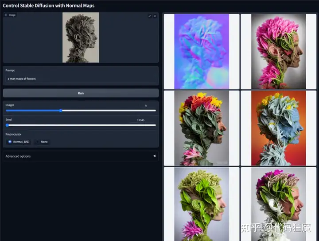Open the gray-background colorful flowers result thumbnail
Image resolution: width=319 pixels, height=241 pixels.
click(x=202, y=128)
